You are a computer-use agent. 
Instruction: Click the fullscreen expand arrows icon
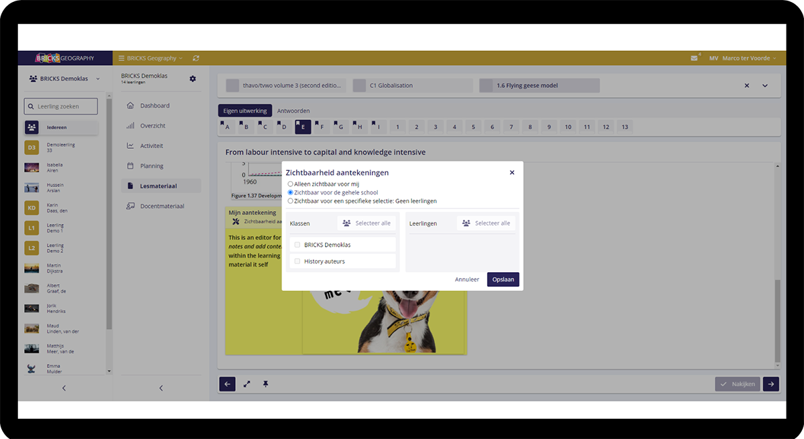247,384
